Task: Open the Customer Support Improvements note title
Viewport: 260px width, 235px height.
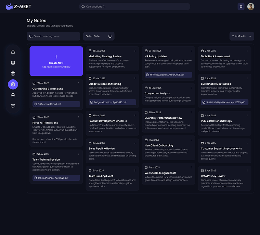Action: [221, 149]
